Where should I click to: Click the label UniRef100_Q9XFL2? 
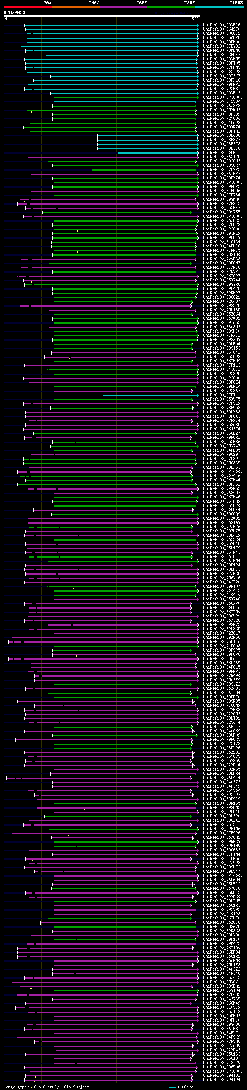point(222,93)
